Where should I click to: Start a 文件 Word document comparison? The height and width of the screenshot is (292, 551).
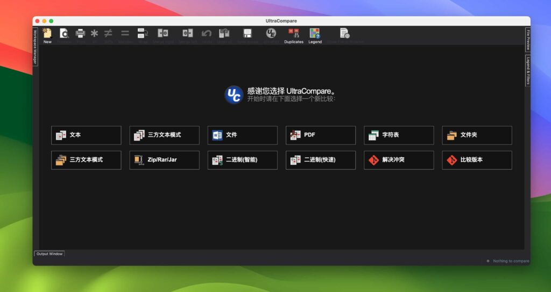[x=243, y=135]
